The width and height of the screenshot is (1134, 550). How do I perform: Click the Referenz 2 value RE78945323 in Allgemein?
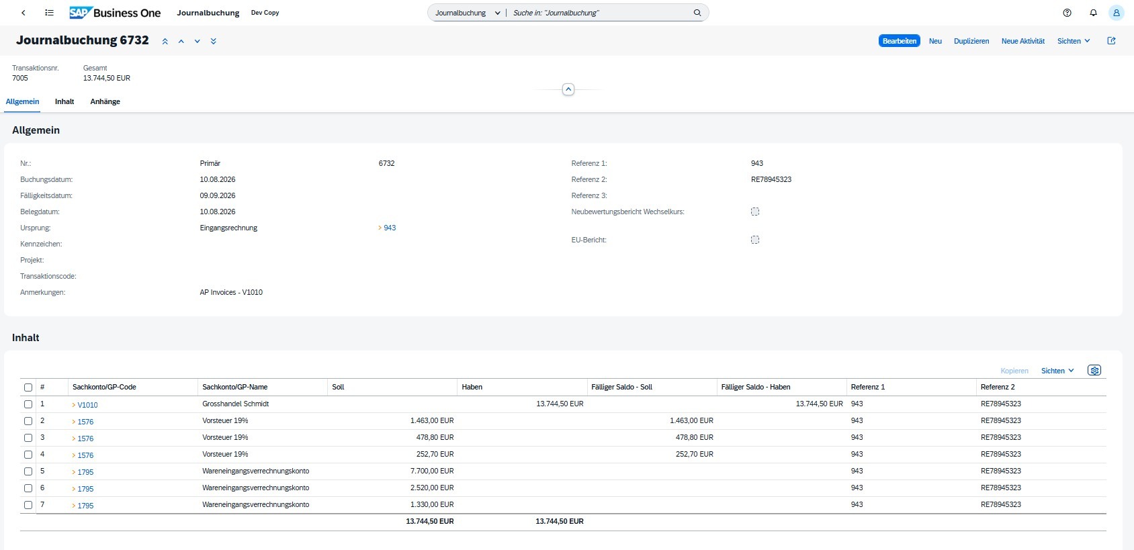(x=771, y=180)
